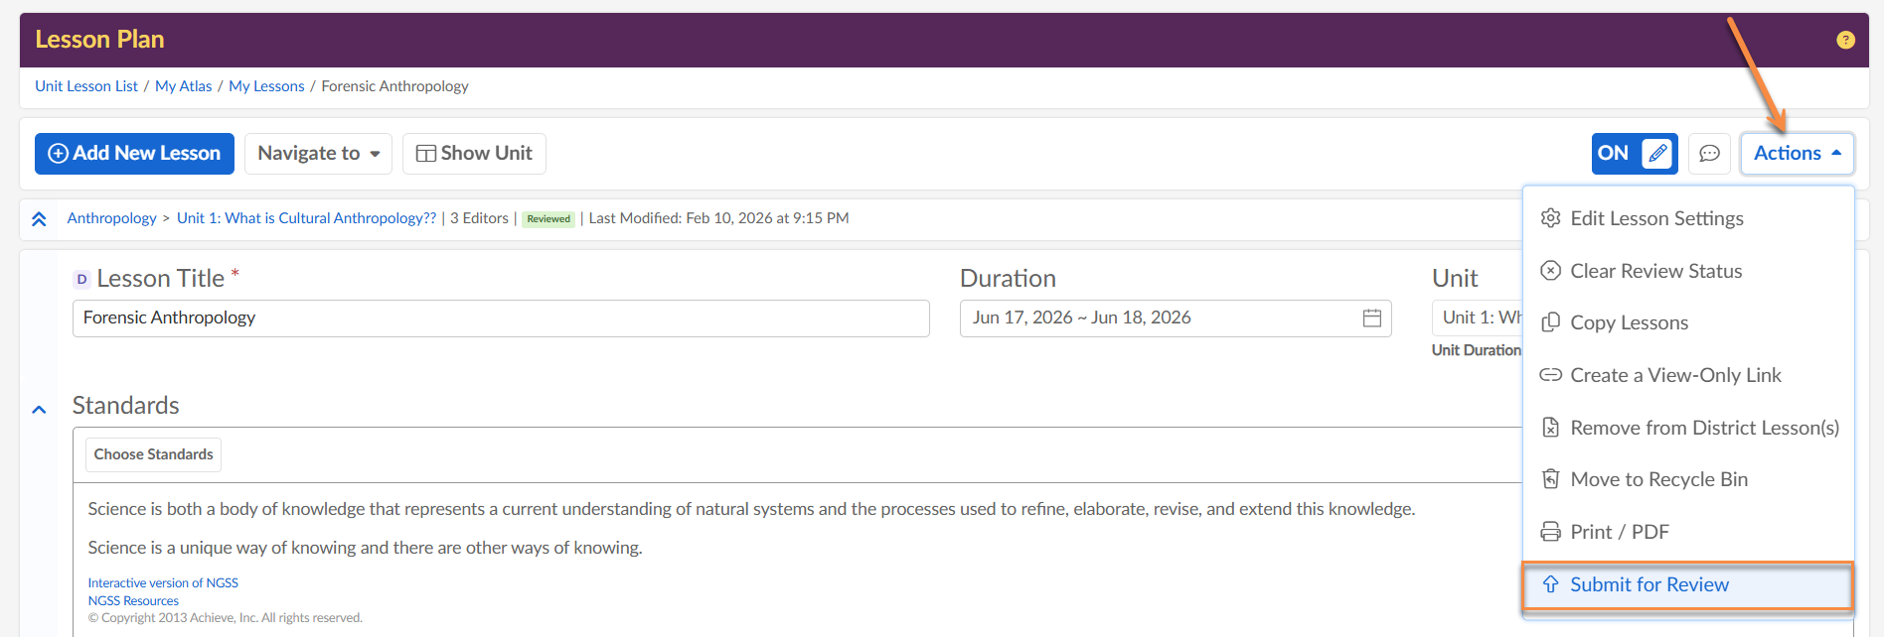Select Edit Lesson Settings from menu

coord(1655,218)
